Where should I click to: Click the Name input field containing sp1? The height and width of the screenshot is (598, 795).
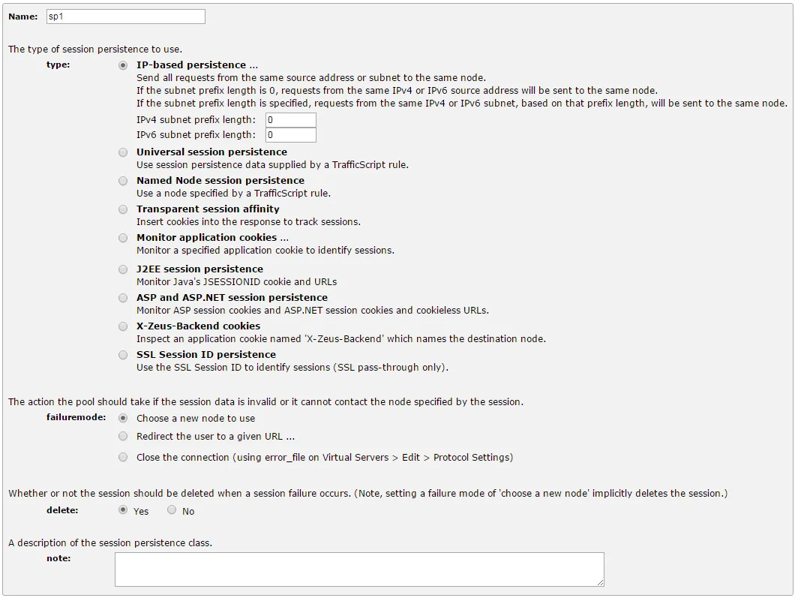click(x=126, y=17)
